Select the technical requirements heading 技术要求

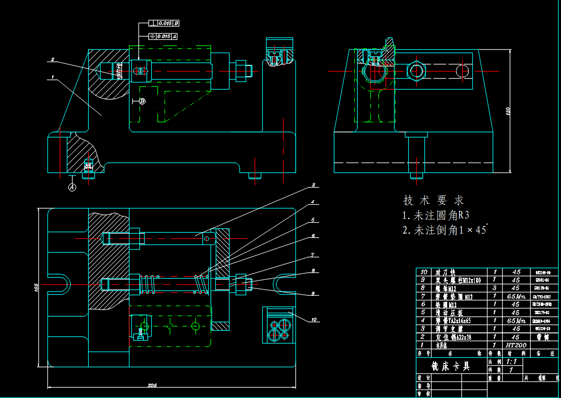(433, 199)
